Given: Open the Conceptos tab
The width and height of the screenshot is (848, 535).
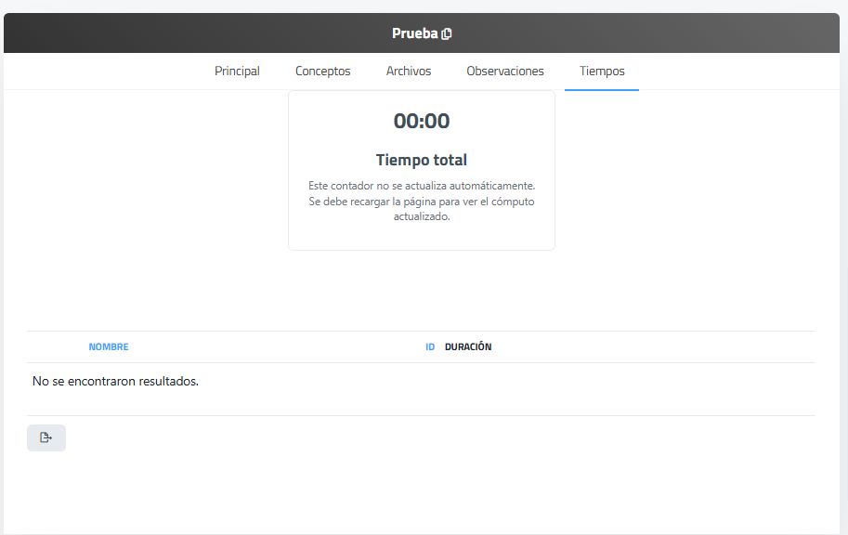Looking at the screenshot, I should click(x=322, y=71).
